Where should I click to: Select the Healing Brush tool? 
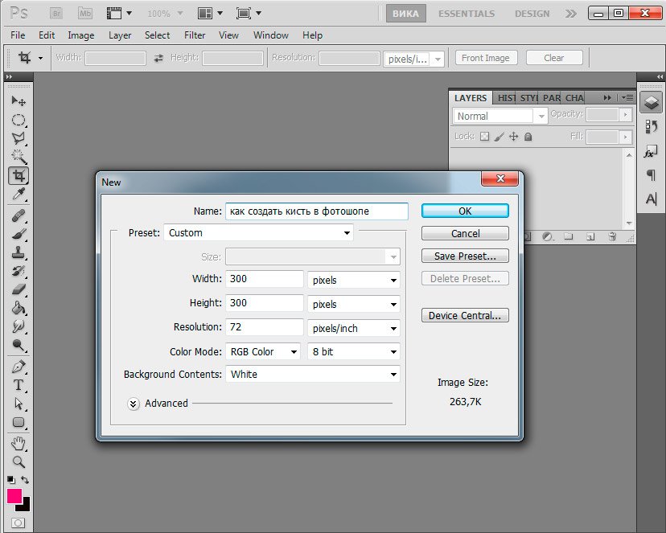18,216
